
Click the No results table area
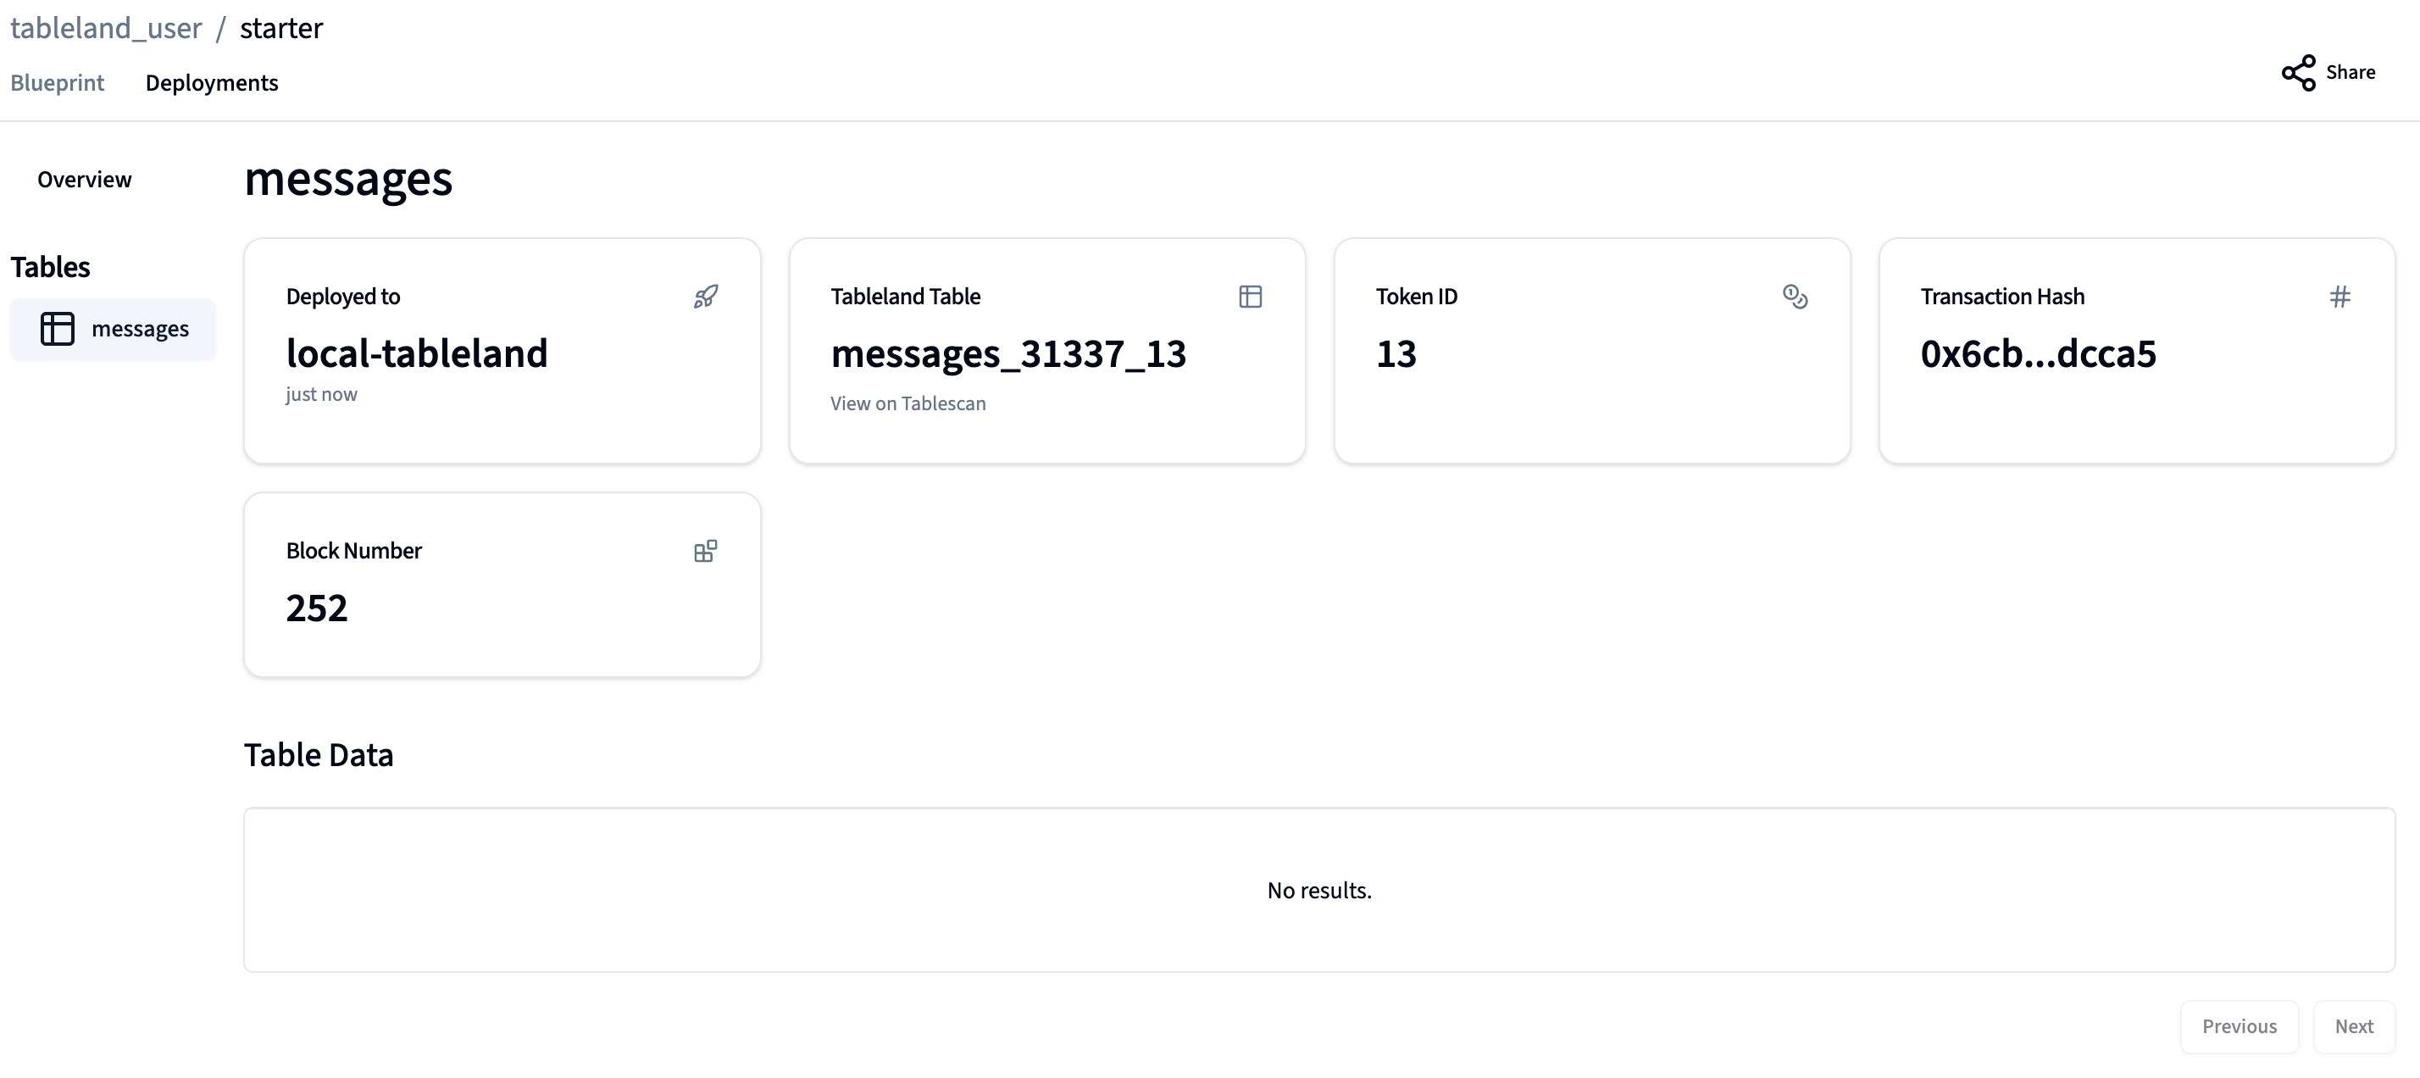pos(1319,890)
